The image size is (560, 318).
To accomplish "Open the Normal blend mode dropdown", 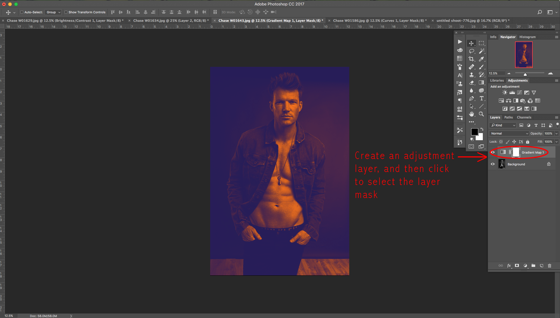I will tap(509, 134).
